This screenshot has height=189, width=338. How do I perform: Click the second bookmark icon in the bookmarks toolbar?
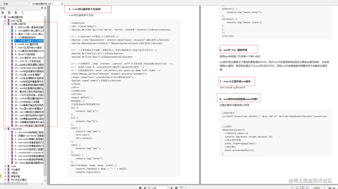9,13
